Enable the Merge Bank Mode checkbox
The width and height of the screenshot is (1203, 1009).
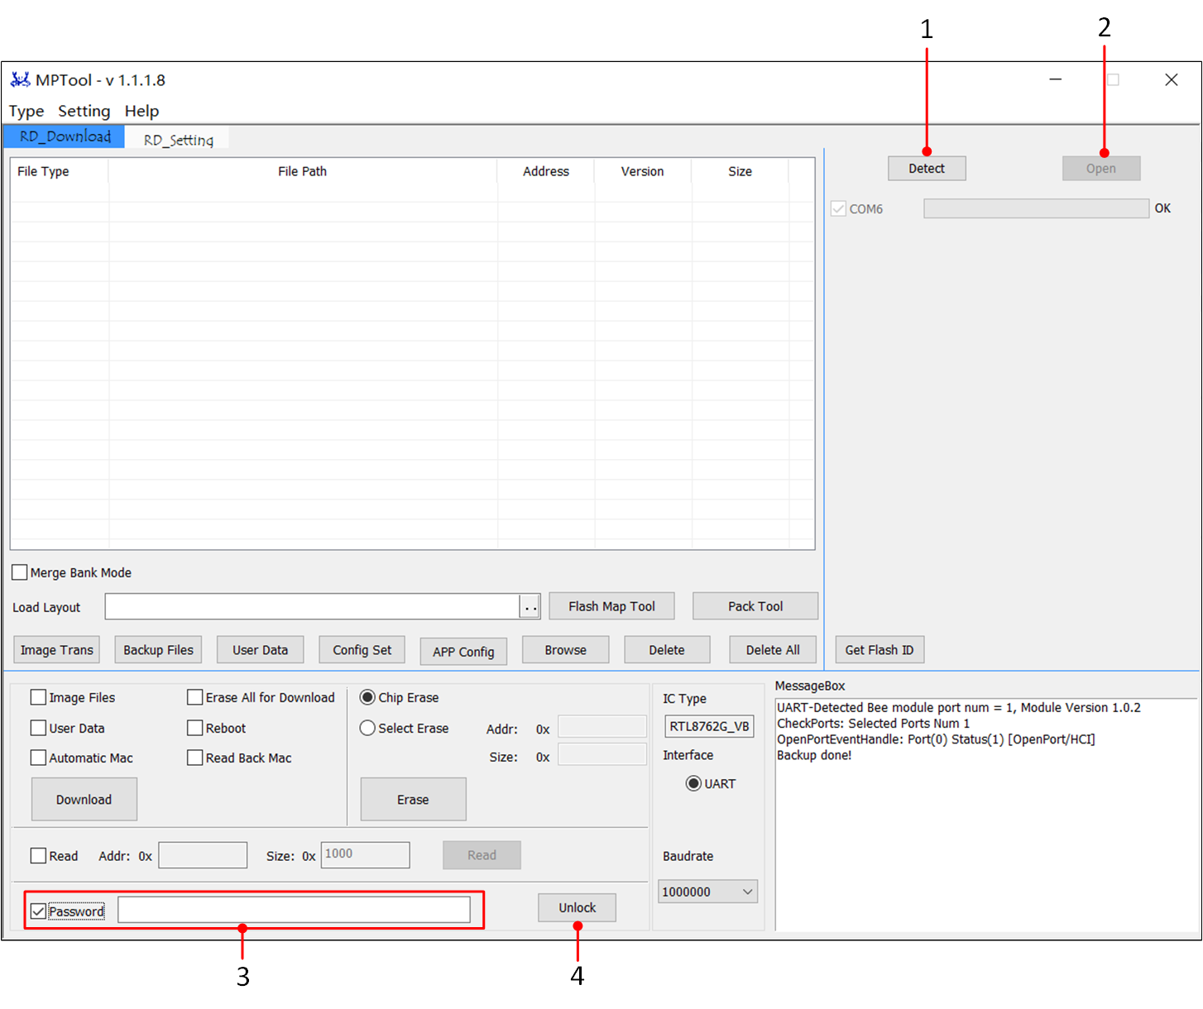coord(20,572)
